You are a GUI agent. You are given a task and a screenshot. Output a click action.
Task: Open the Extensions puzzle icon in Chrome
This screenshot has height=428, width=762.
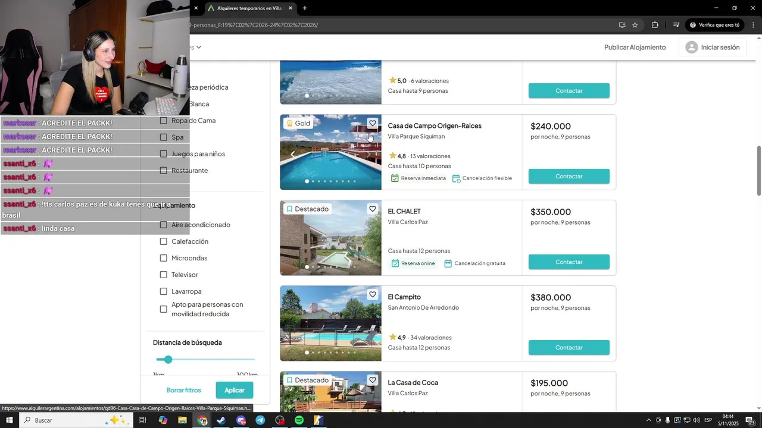point(655,25)
